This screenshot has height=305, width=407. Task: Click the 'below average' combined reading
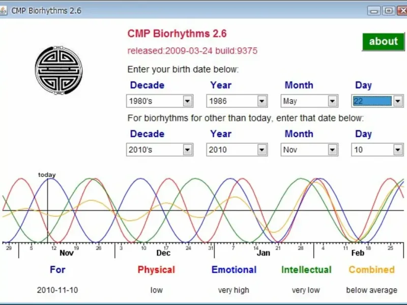[x=372, y=290]
